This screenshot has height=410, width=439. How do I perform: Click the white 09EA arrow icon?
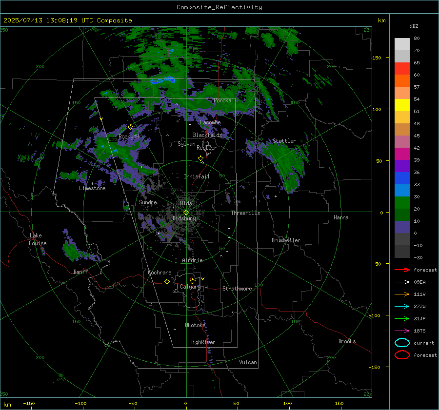coord(402,282)
